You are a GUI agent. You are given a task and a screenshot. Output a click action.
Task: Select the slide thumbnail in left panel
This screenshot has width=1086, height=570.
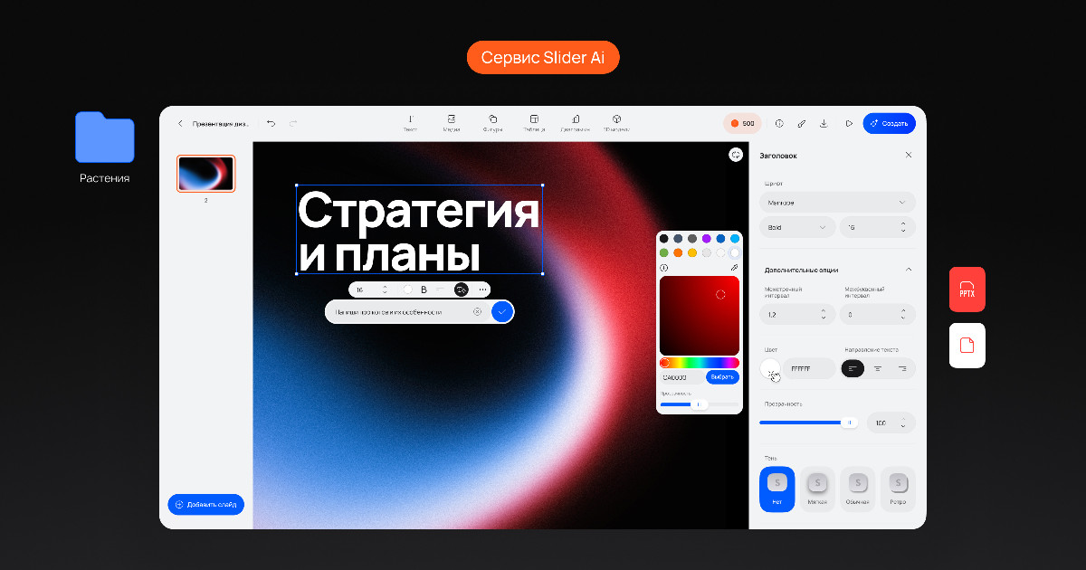(205, 174)
